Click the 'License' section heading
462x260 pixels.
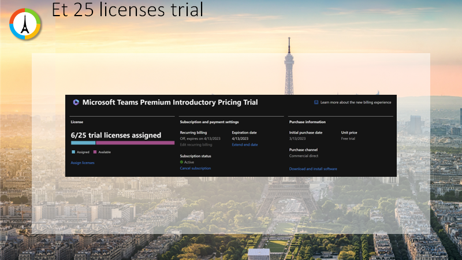tap(77, 122)
